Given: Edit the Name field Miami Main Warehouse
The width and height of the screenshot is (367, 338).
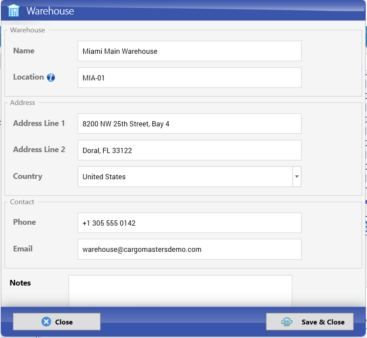Looking at the screenshot, I should pyautogui.click(x=189, y=51).
